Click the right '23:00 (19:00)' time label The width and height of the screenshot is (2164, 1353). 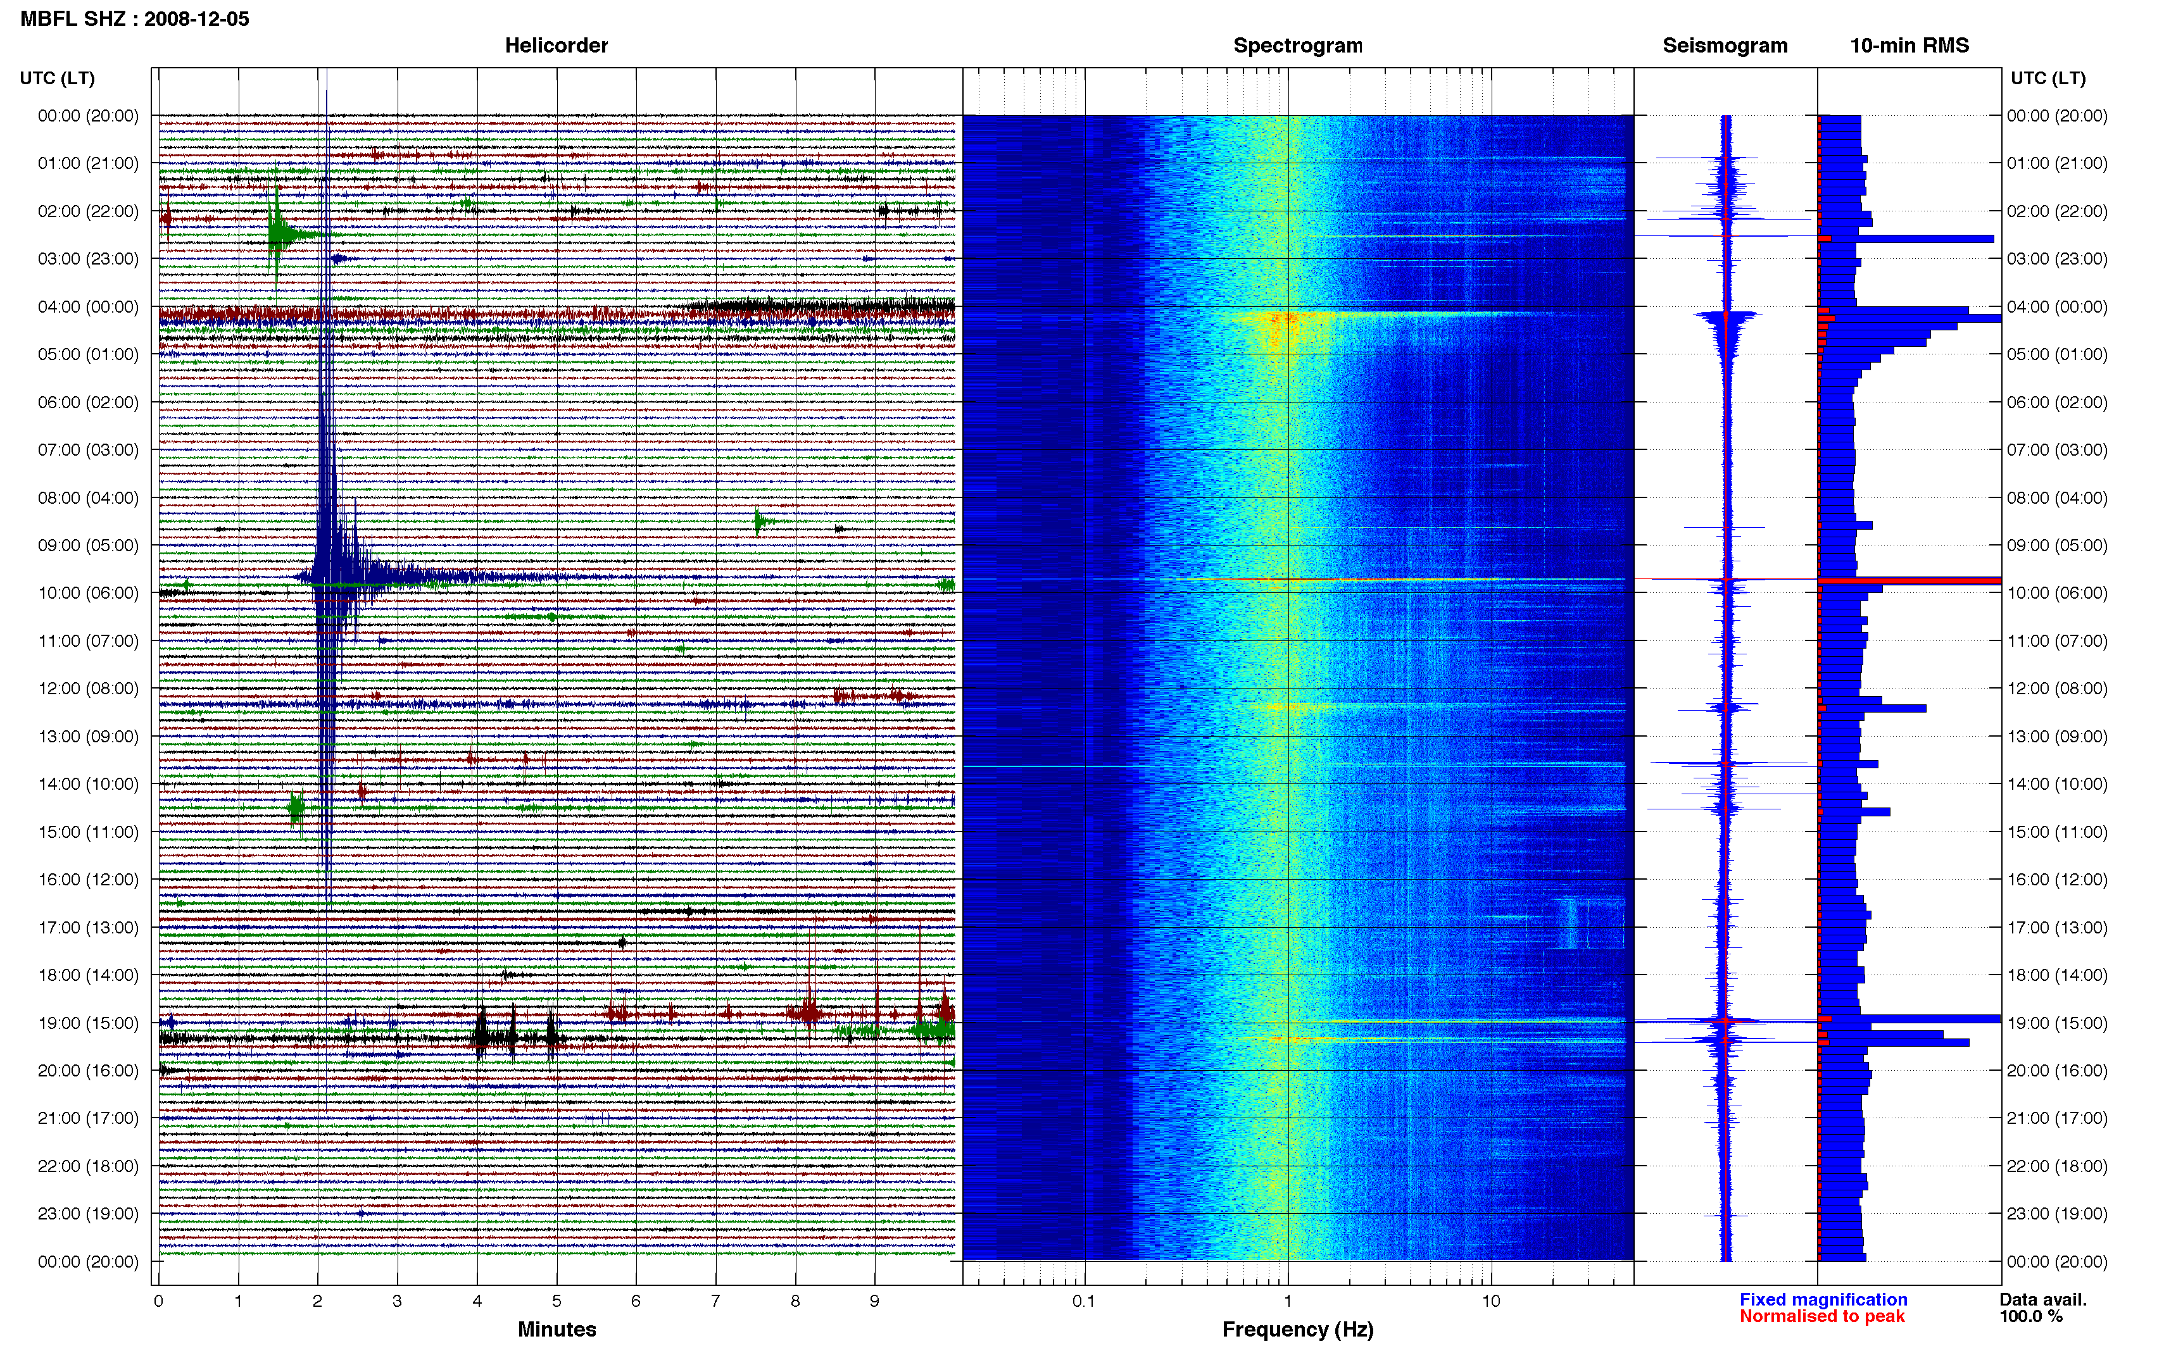pyautogui.click(x=2056, y=1213)
